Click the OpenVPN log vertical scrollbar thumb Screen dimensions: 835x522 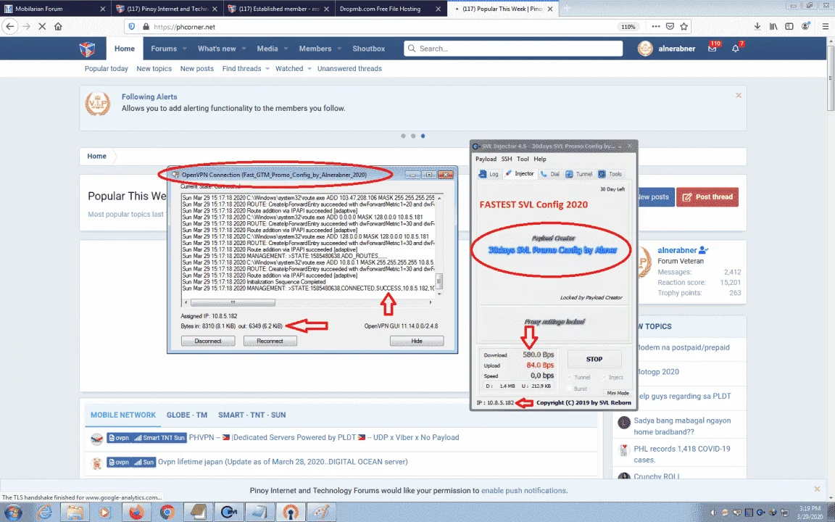pyautogui.click(x=439, y=281)
